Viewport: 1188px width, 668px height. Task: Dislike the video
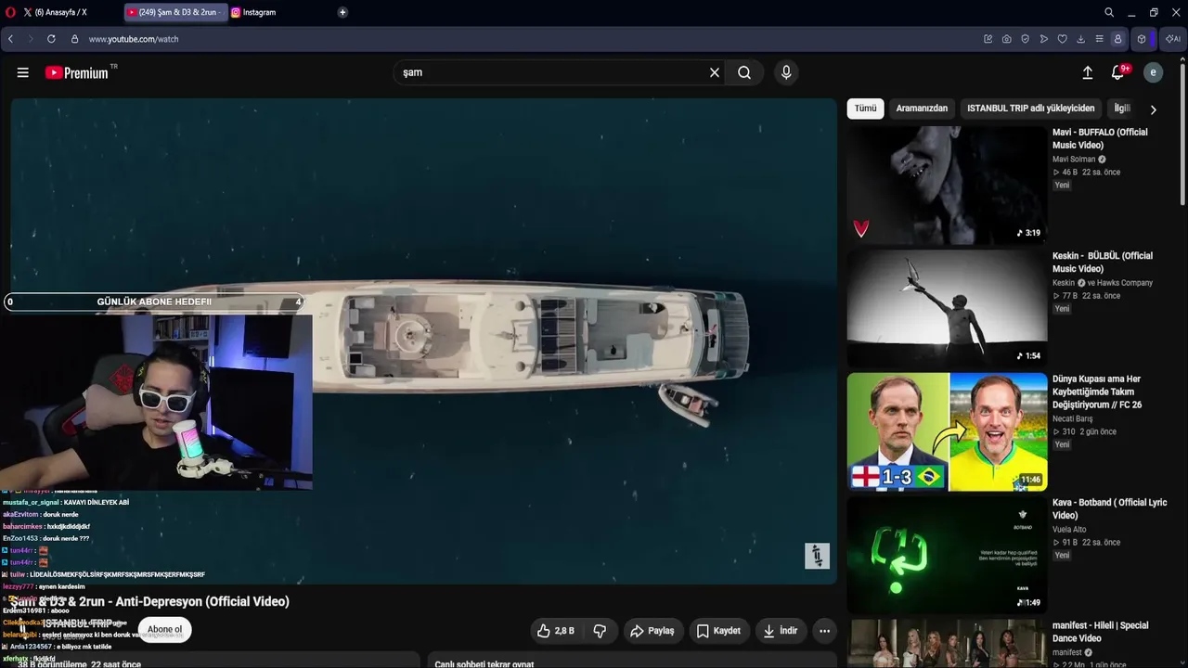[600, 631]
